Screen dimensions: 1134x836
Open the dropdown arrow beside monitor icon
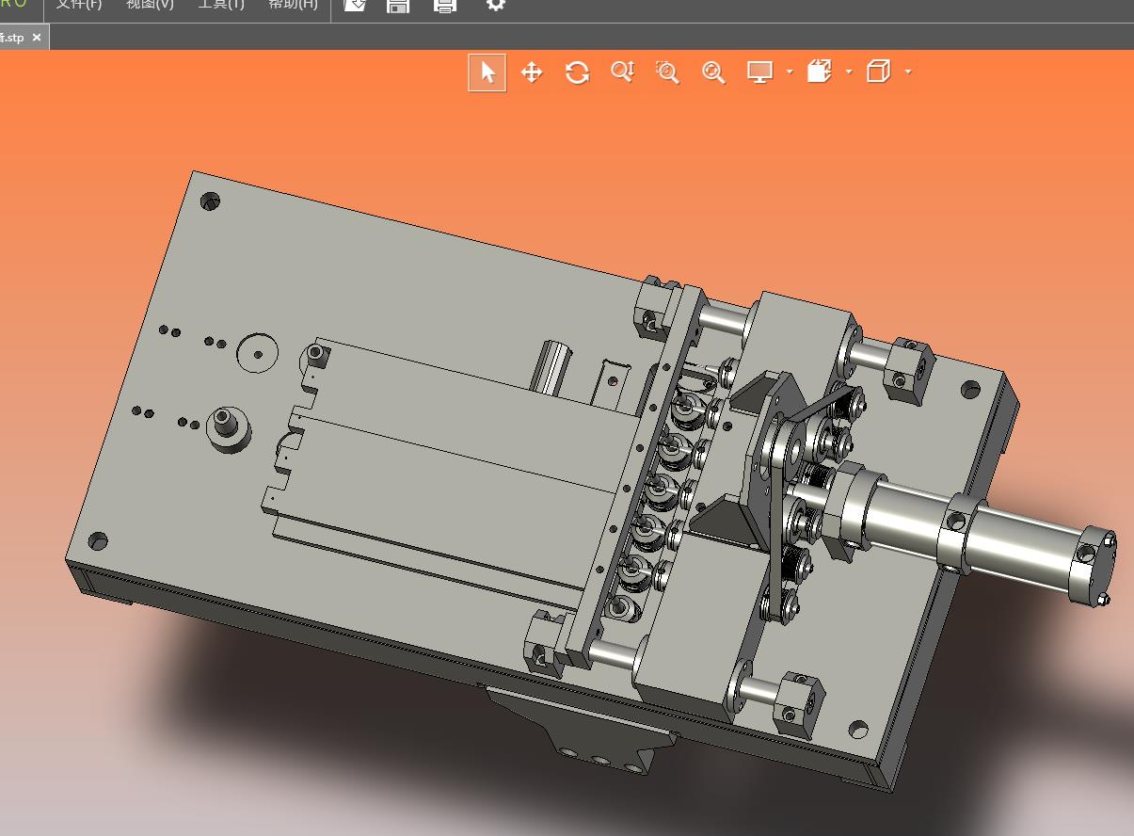(789, 72)
